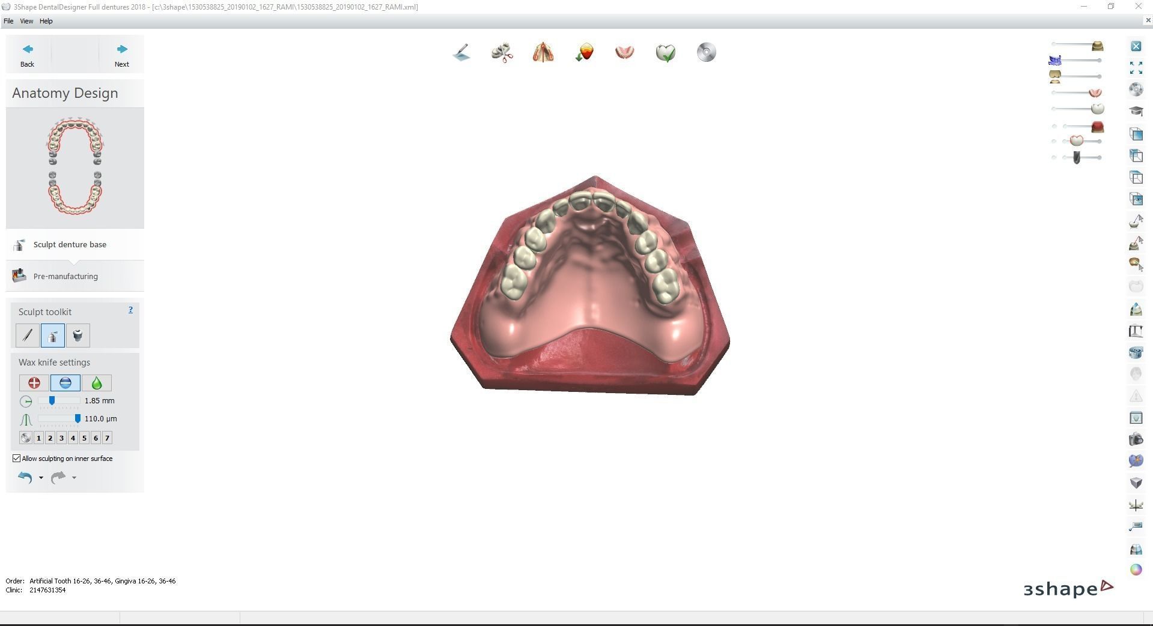Select the wax knife sculpt tool
Viewport: 1153px width, 626px height.
(53, 336)
